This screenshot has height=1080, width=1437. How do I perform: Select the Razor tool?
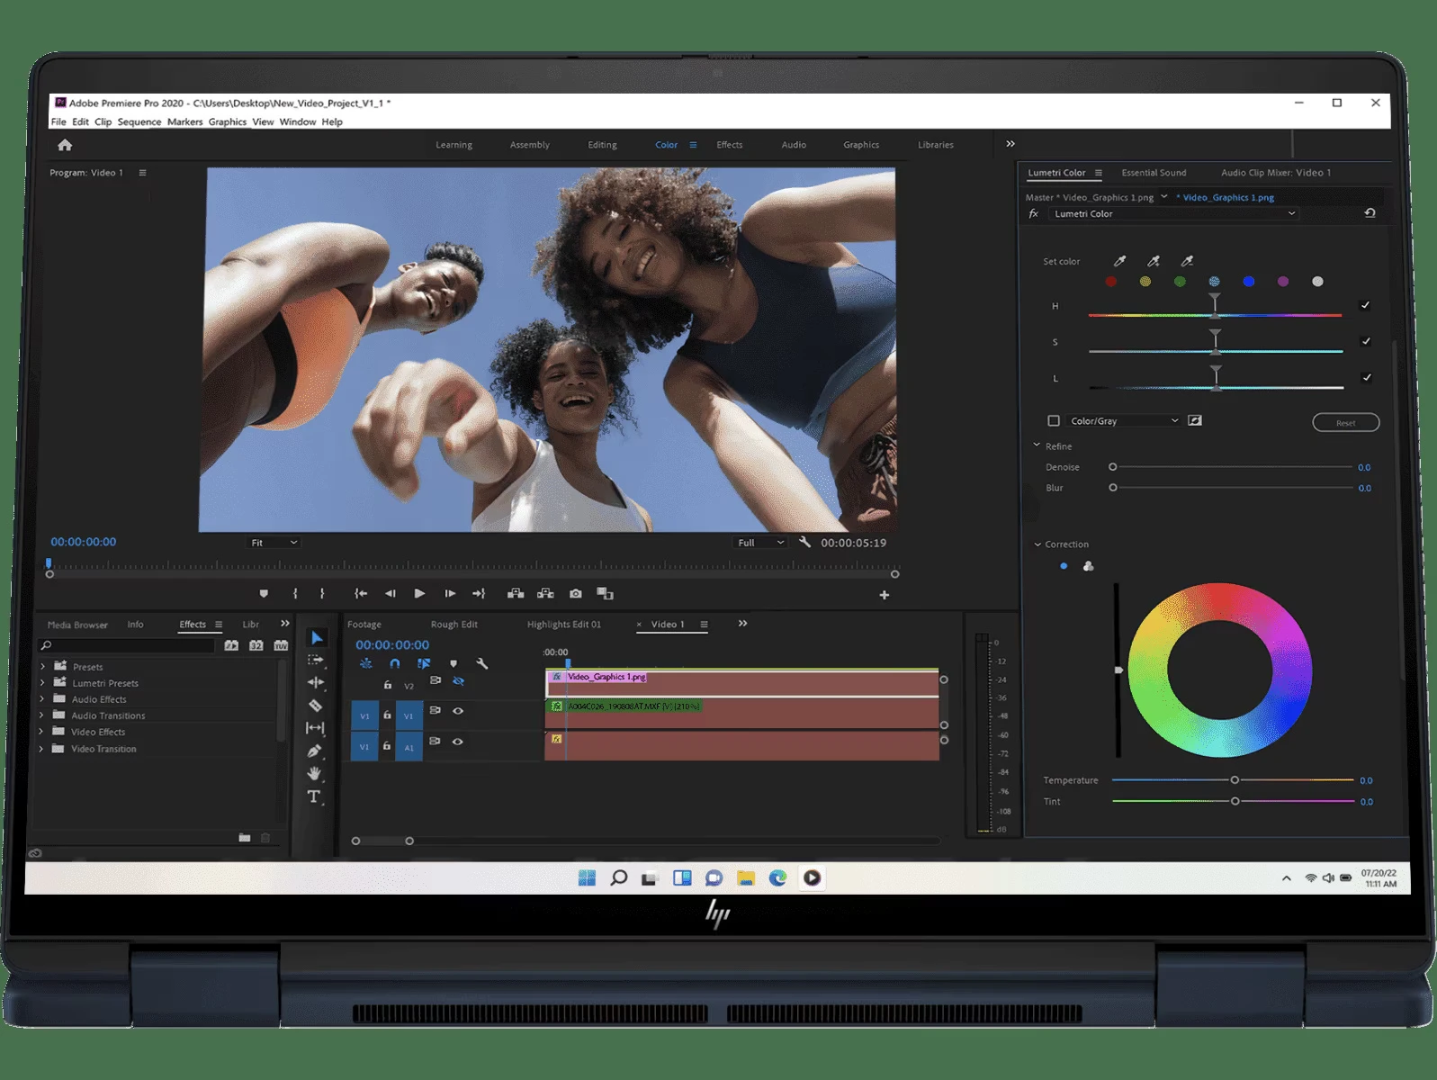click(x=315, y=706)
